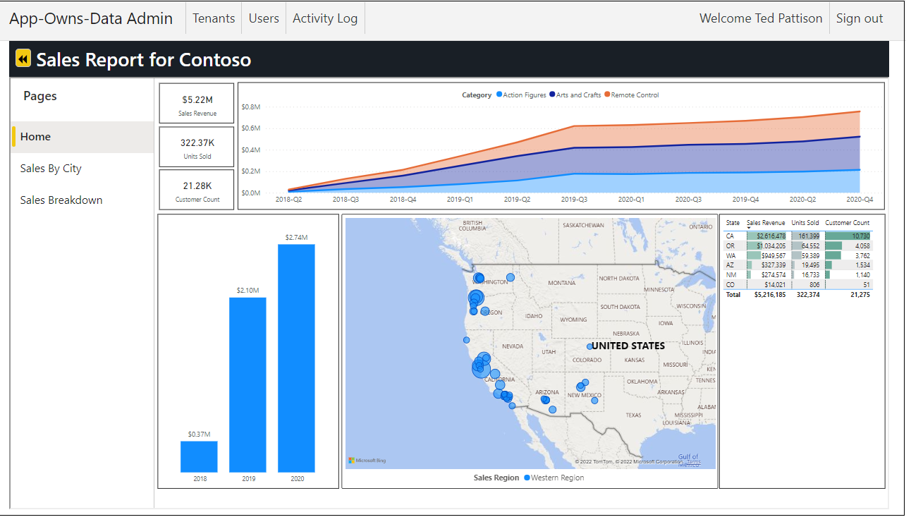Select the WA state cell

pos(730,255)
